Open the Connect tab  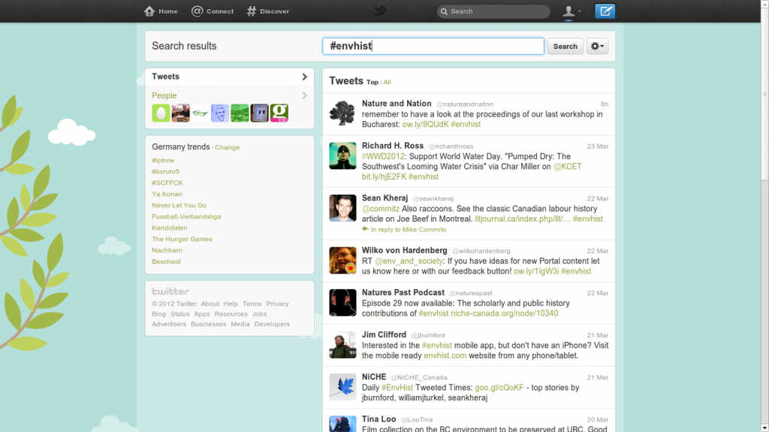213,11
